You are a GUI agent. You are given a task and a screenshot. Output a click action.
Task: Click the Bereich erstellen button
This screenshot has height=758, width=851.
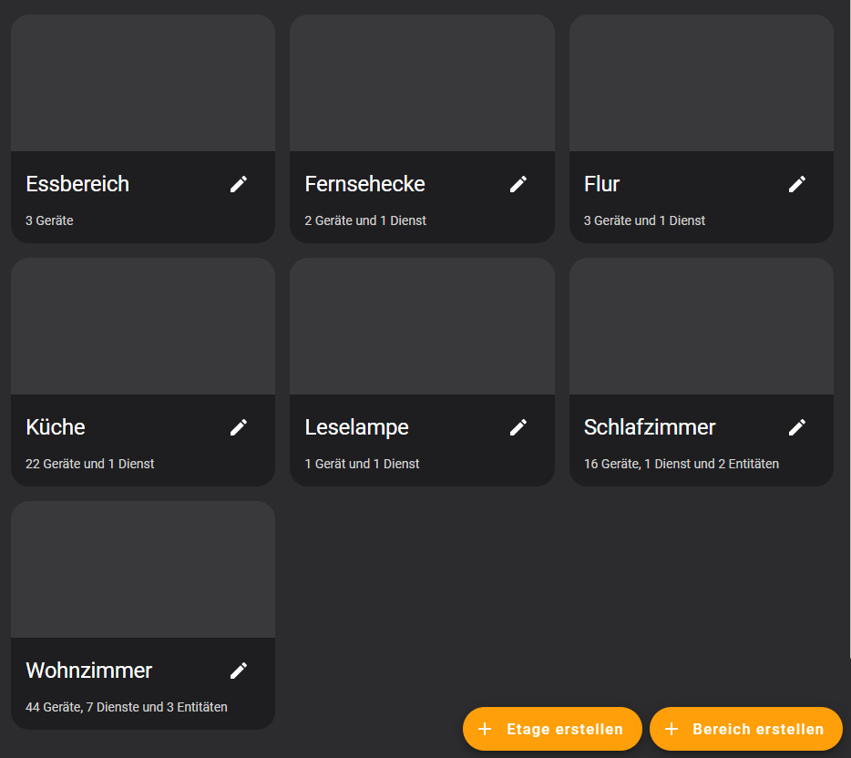[746, 729]
